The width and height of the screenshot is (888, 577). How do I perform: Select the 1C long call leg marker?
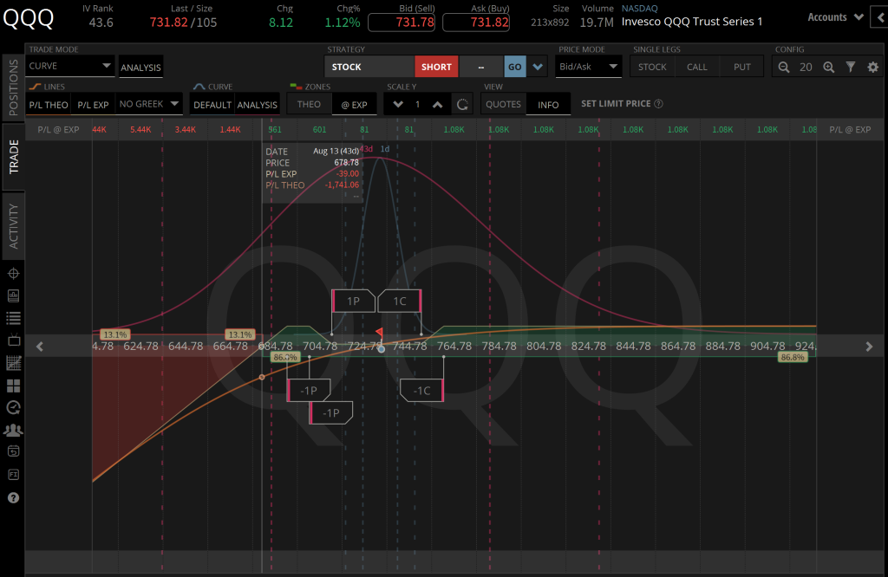[400, 301]
